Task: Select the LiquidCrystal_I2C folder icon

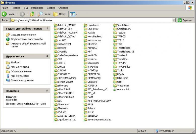Action: pyautogui.click(x=56, y=120)
